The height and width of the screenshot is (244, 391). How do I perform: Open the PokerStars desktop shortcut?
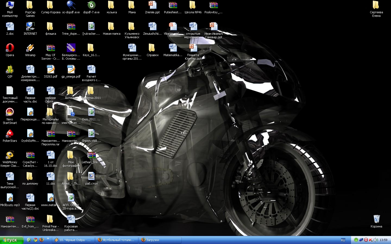click(10, 134)
